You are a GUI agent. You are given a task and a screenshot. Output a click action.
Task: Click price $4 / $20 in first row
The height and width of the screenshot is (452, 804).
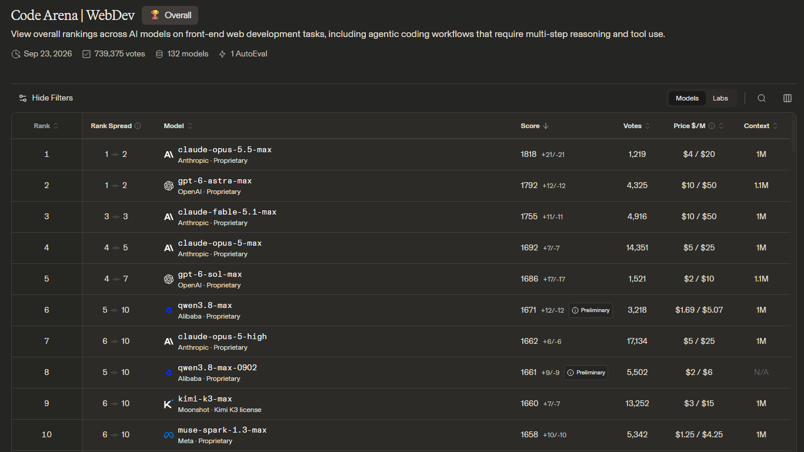point(699,155)
